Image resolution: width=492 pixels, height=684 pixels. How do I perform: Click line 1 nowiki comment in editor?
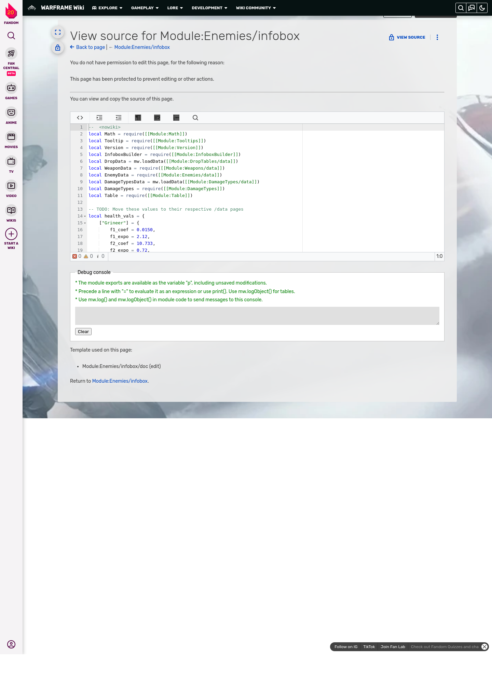tap(105, 127)
